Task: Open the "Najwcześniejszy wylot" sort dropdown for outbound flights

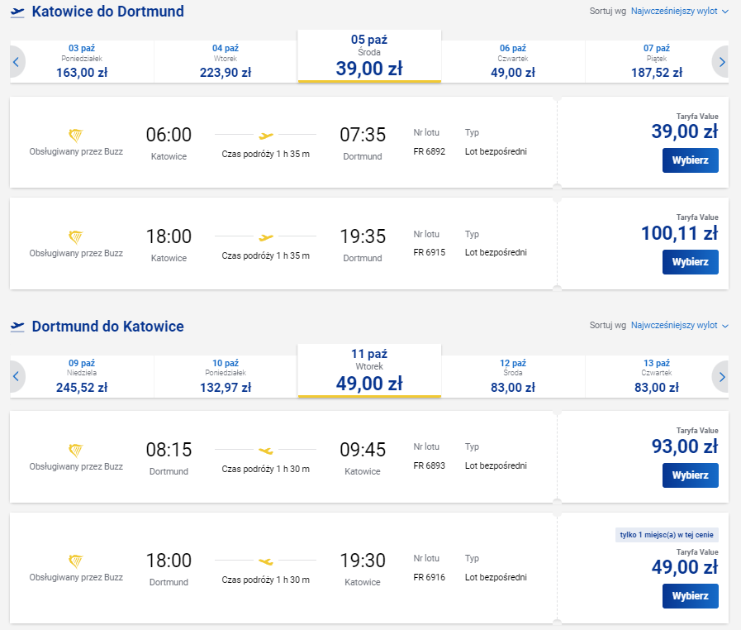Action: click(x=676, y=12)
